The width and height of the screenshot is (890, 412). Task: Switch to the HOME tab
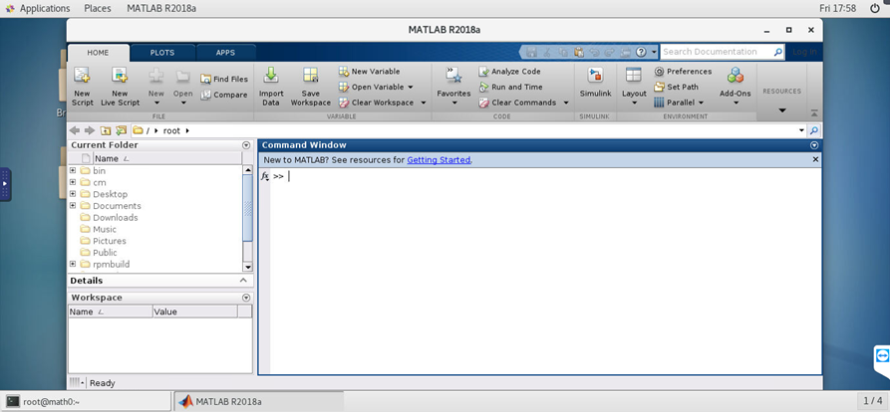point(98,53)
